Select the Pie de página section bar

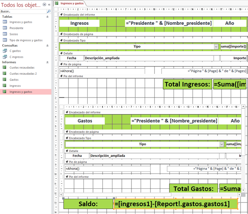click(153, 64)
